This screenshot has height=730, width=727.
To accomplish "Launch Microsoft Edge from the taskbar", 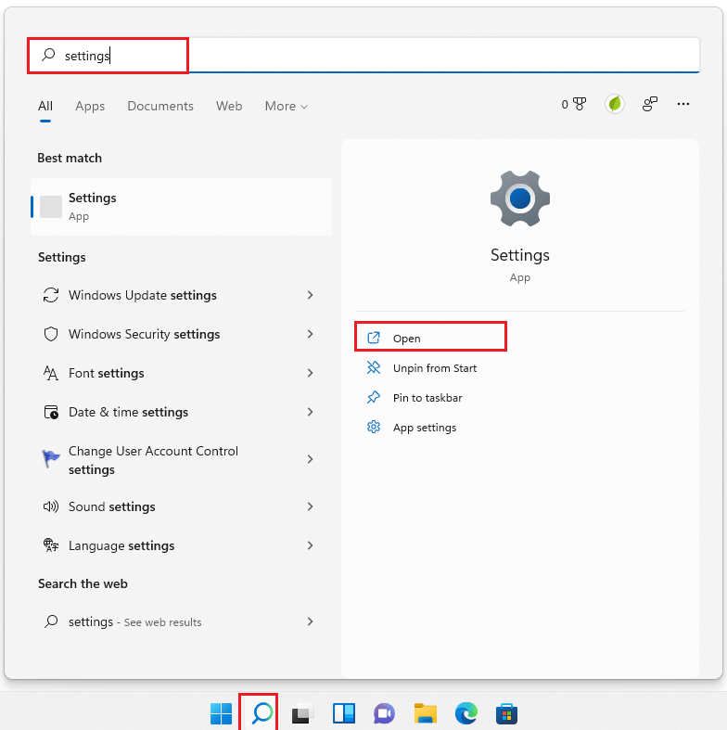I will click(x=466, y=713).
